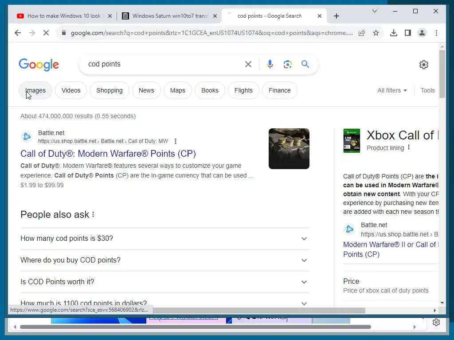Share this page icon in address bar
This screenshot has width=454, height=340.
coord(362,33)
